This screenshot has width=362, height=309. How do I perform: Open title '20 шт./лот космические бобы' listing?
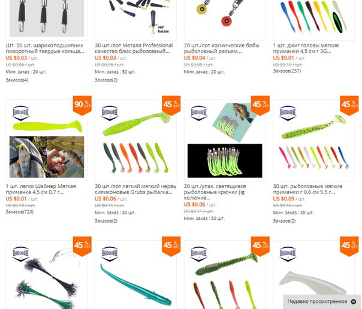(222, 48)
